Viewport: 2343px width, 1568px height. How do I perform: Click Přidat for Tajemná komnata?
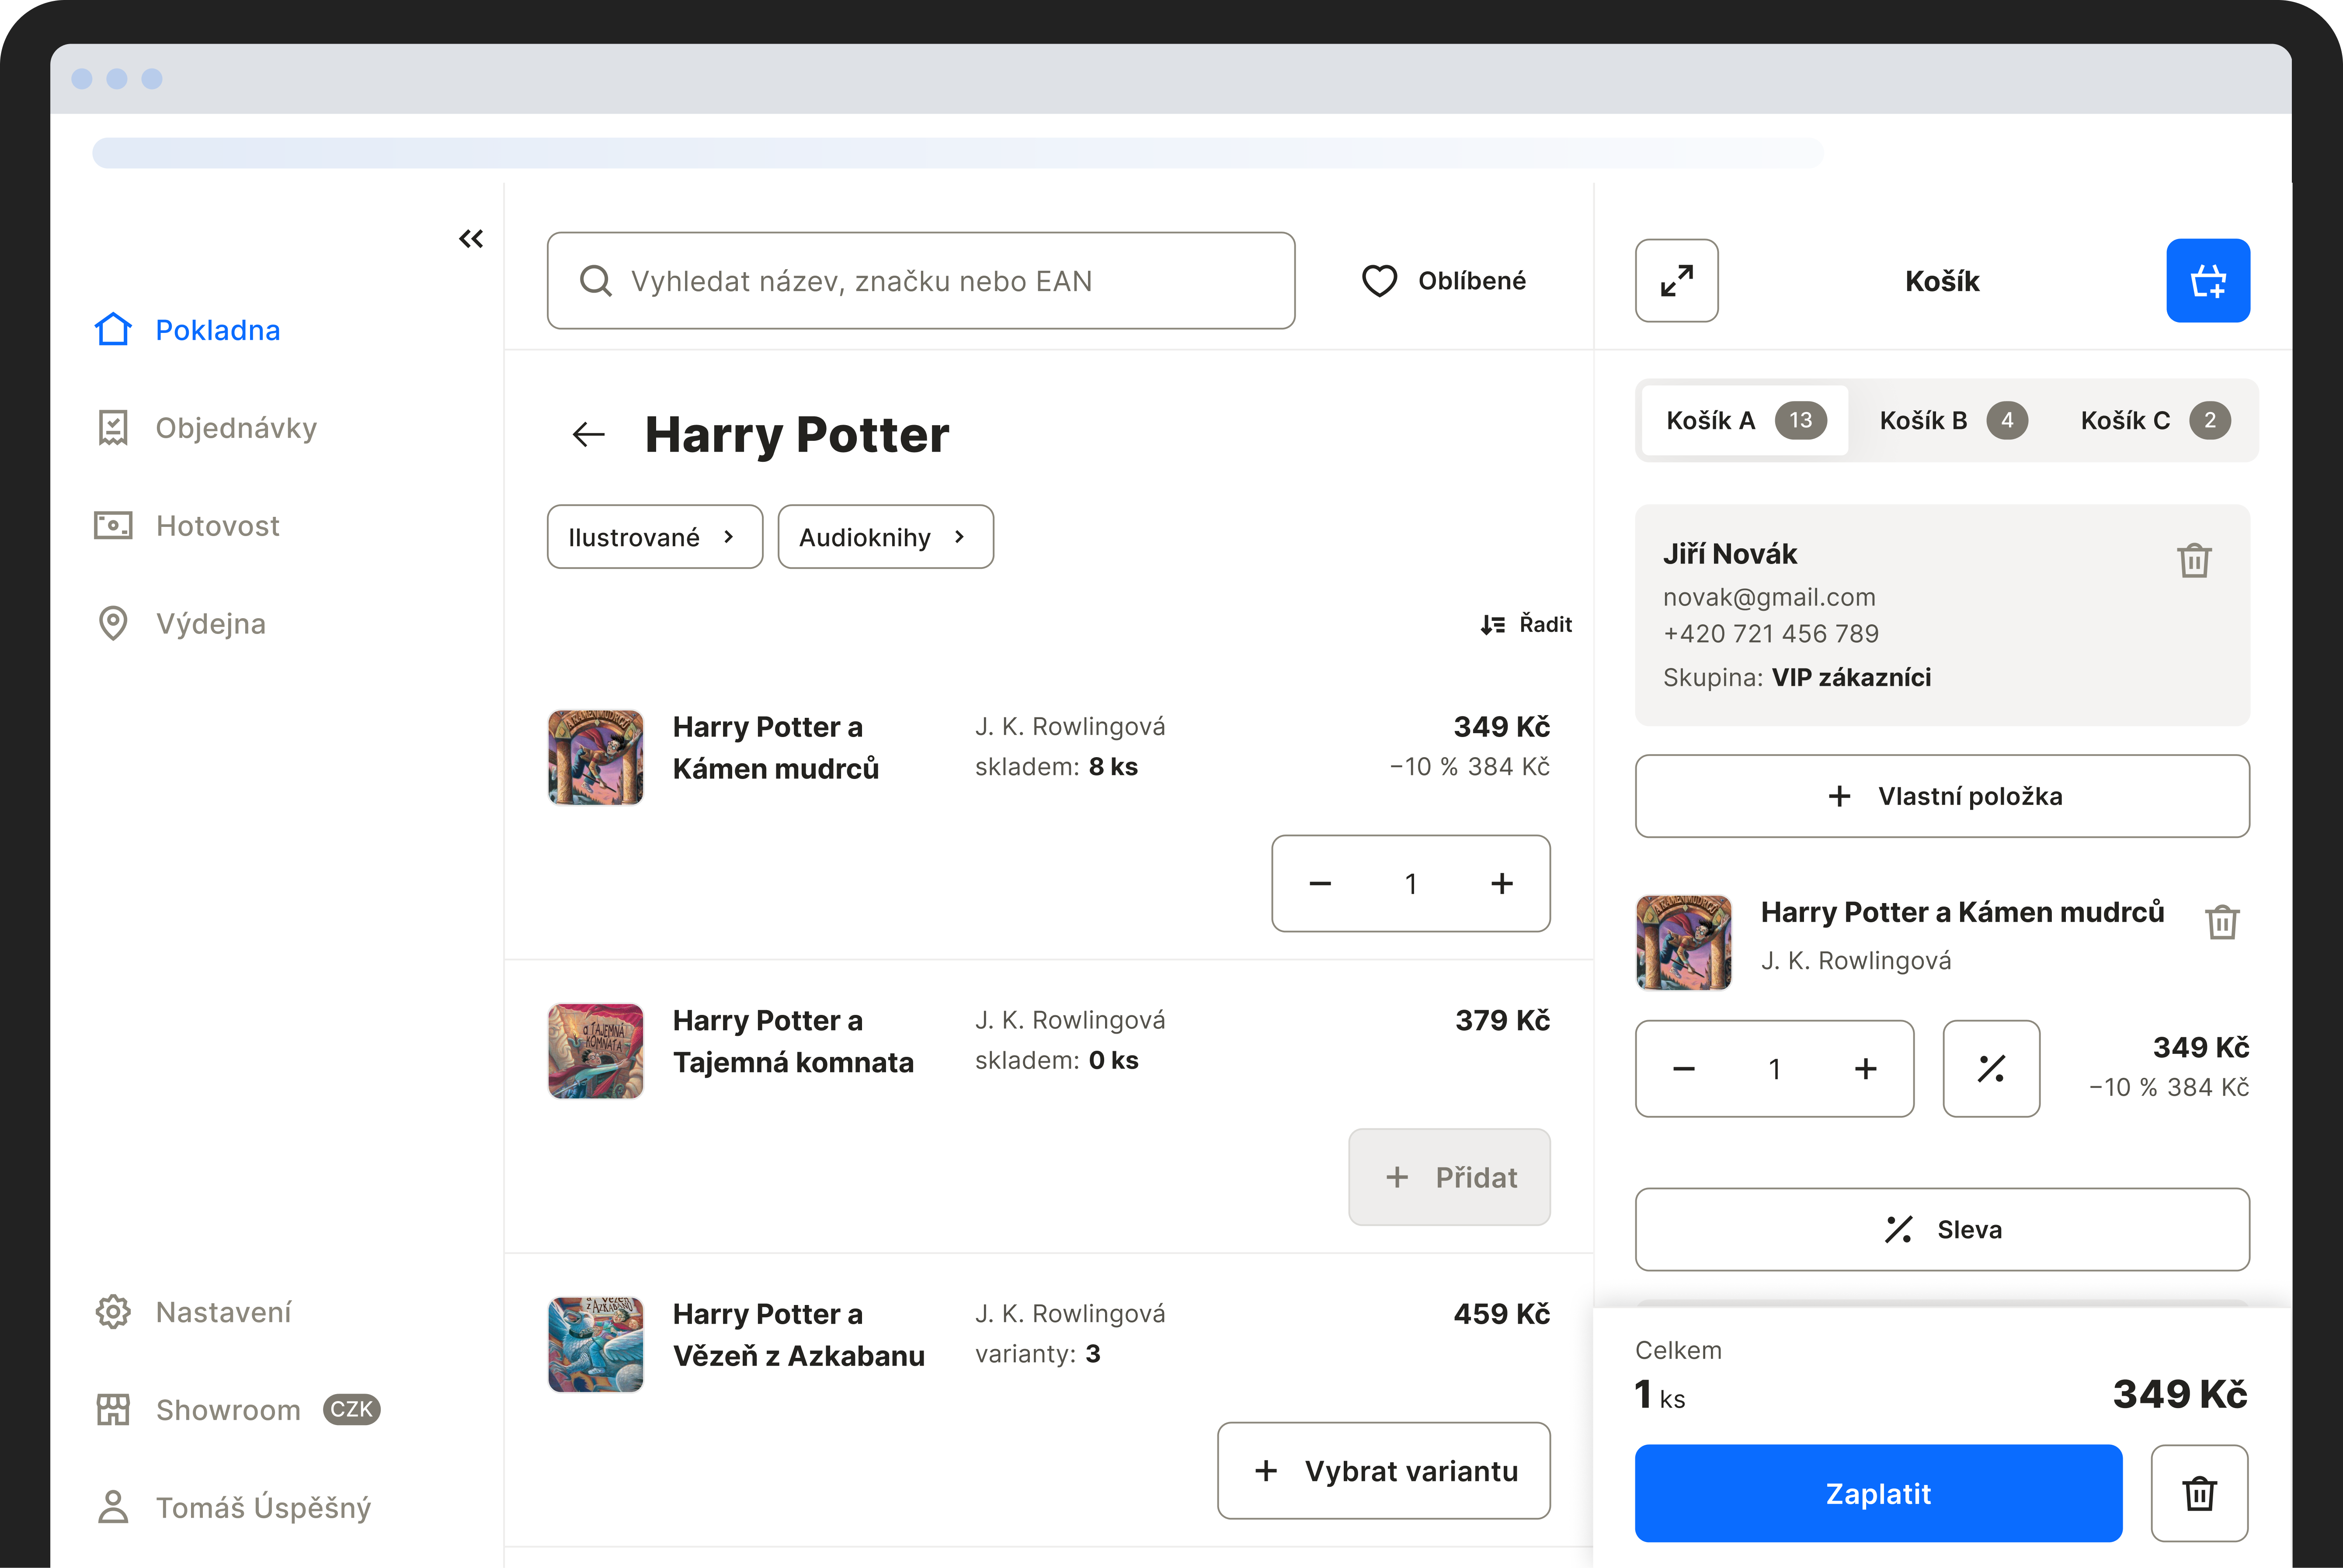click(x=1450, y=1177)
